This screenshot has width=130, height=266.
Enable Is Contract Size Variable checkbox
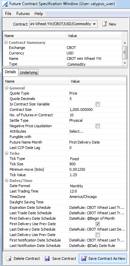click(98, 104)
